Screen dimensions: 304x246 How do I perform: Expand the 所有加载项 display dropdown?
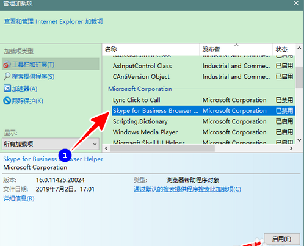pyautogui.click(x=51, y=144)
